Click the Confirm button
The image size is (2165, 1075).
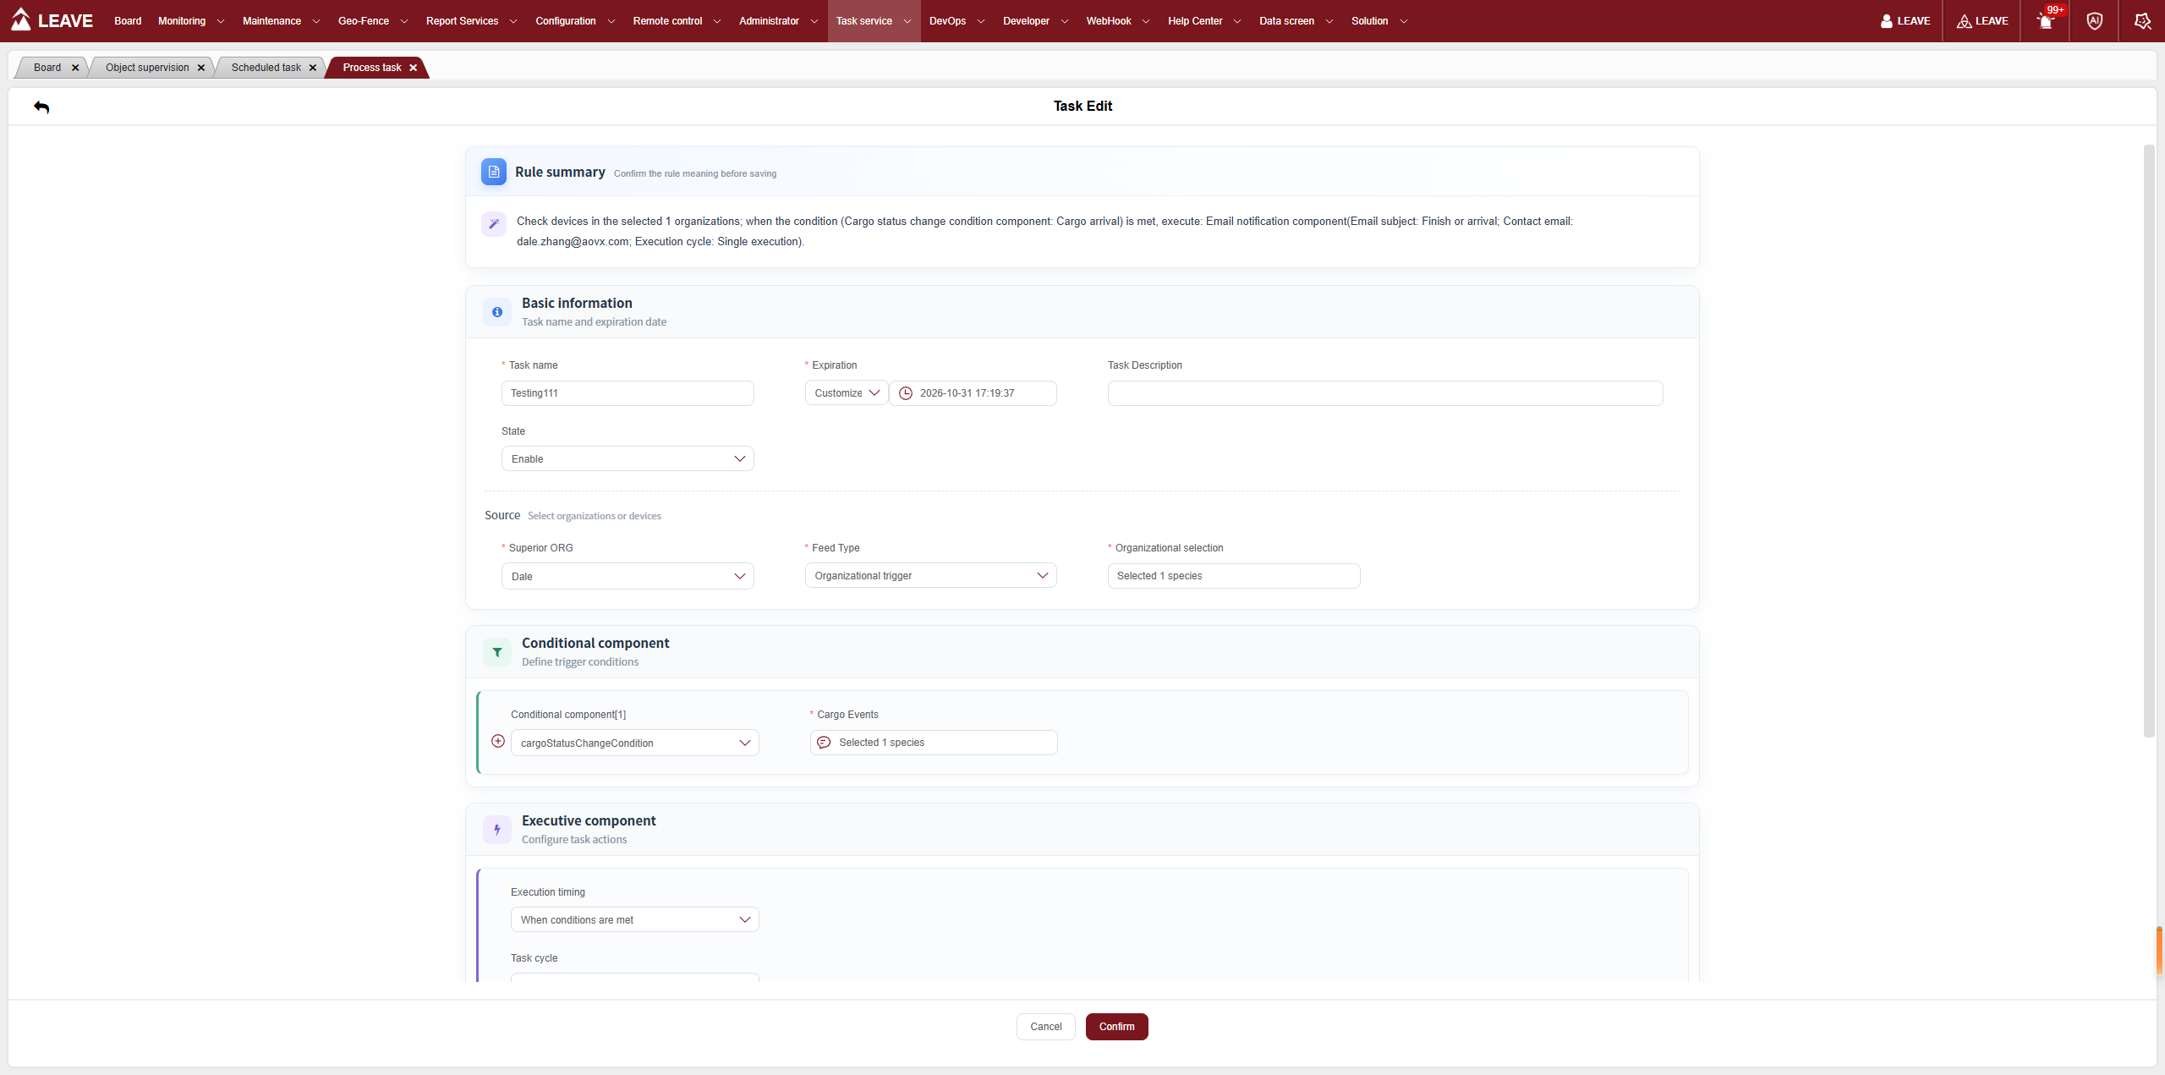click(1116, 1027)
